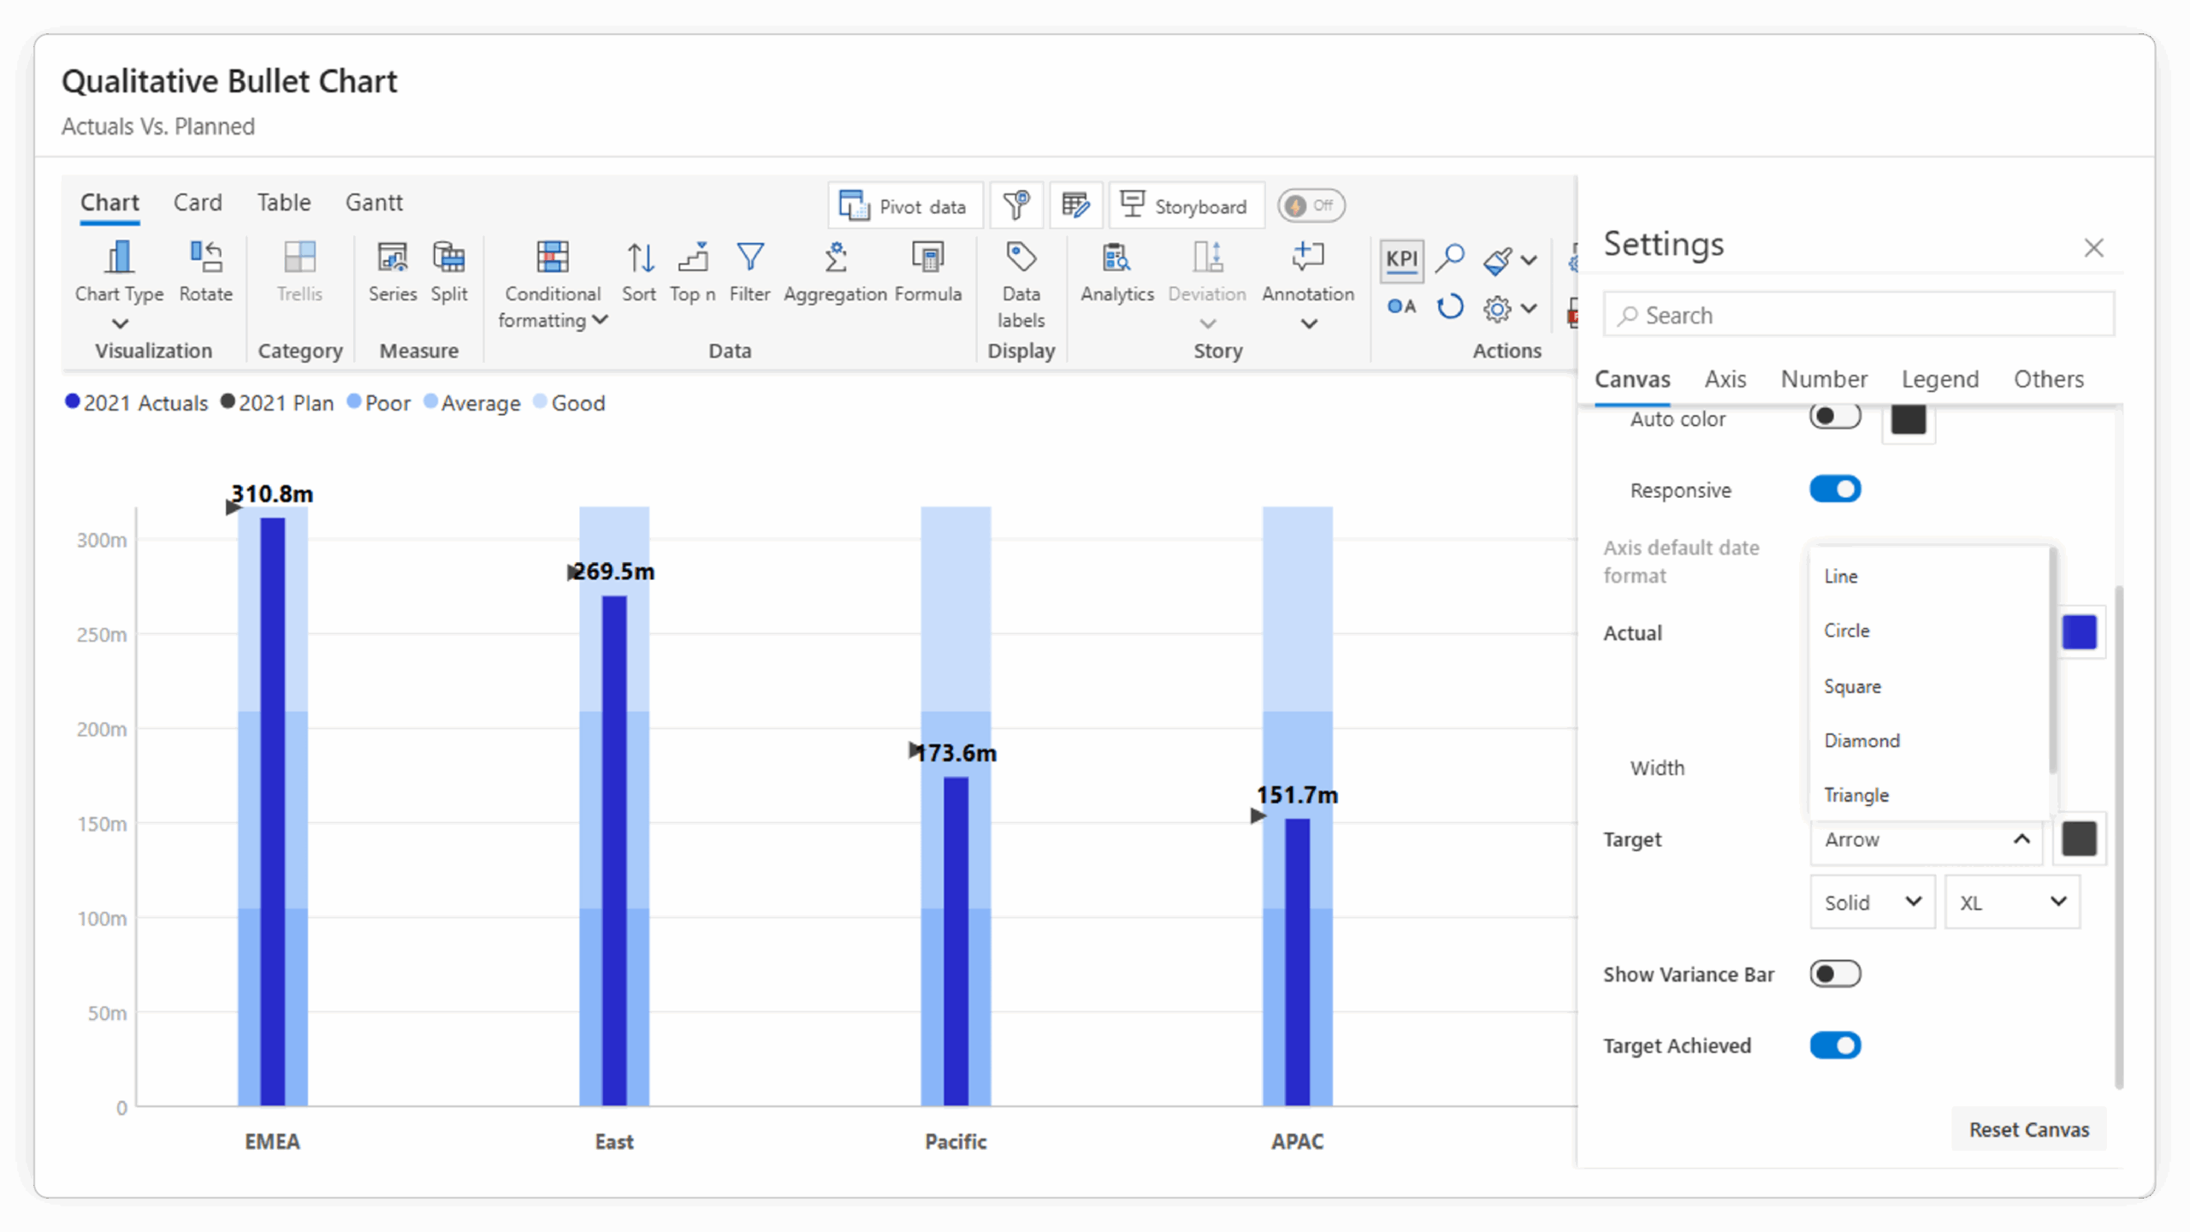Screen dimensions: 2190x1232
Task: Click the blue Actual color swatch
Action: [2079, 632]
